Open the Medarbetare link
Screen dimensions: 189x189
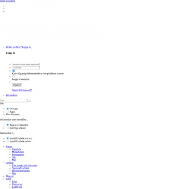click(18, 152)
